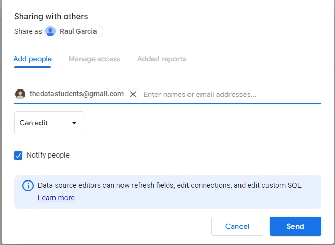Open the Can edit permission dropdown
Viewport: 335px width, 245px height.
coord(49,123)
